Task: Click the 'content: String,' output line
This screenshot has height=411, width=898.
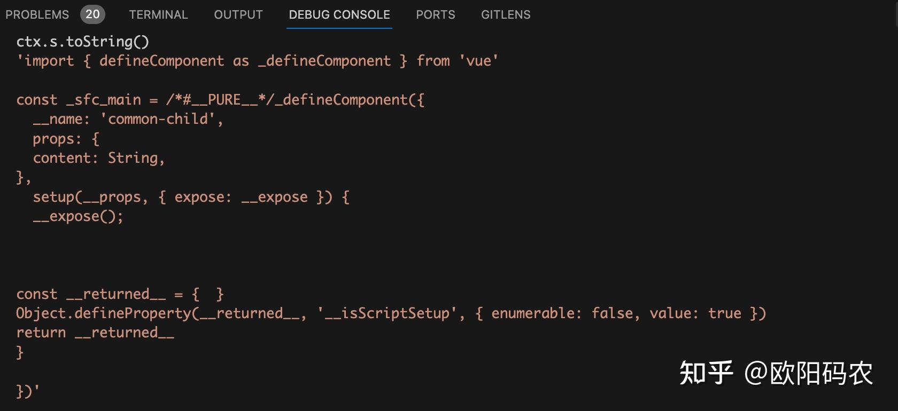Action: (x=99, y=158)
